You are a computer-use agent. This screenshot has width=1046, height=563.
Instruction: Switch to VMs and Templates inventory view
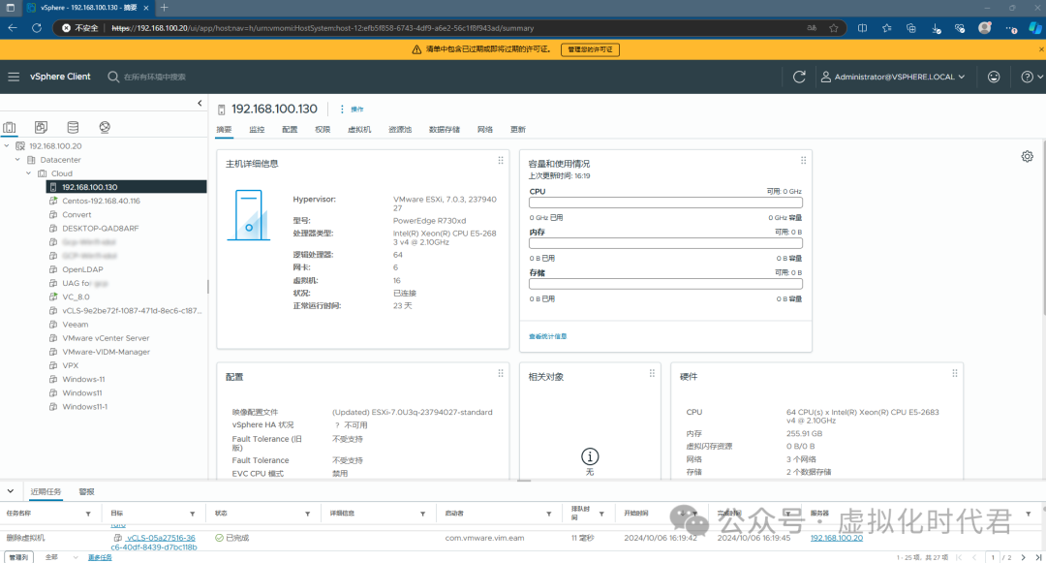(x=42, y=127)
